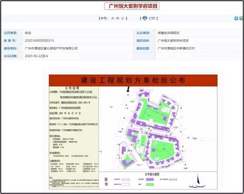
Task: Select the case number 2020160000020315
Action: (40, 41)
